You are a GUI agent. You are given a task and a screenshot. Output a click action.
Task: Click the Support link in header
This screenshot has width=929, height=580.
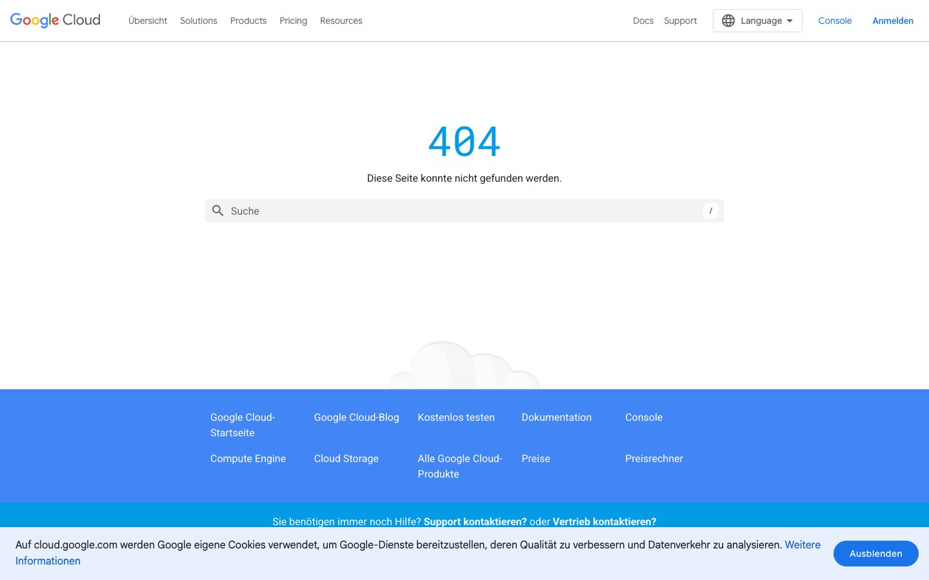click(680, 21)
